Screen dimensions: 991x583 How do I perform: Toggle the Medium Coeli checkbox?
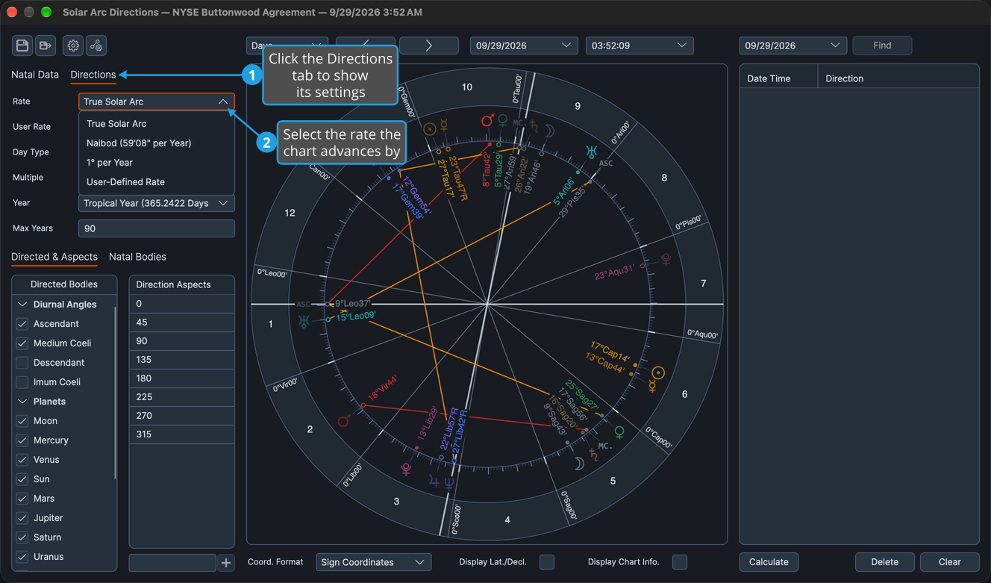22,343
